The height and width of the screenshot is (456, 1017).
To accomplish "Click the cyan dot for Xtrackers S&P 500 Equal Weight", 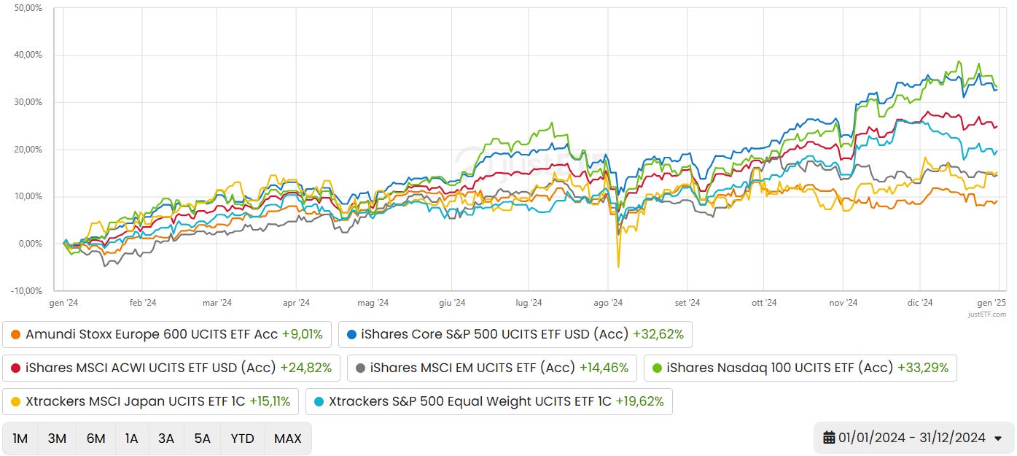I will tap(319, 402).
